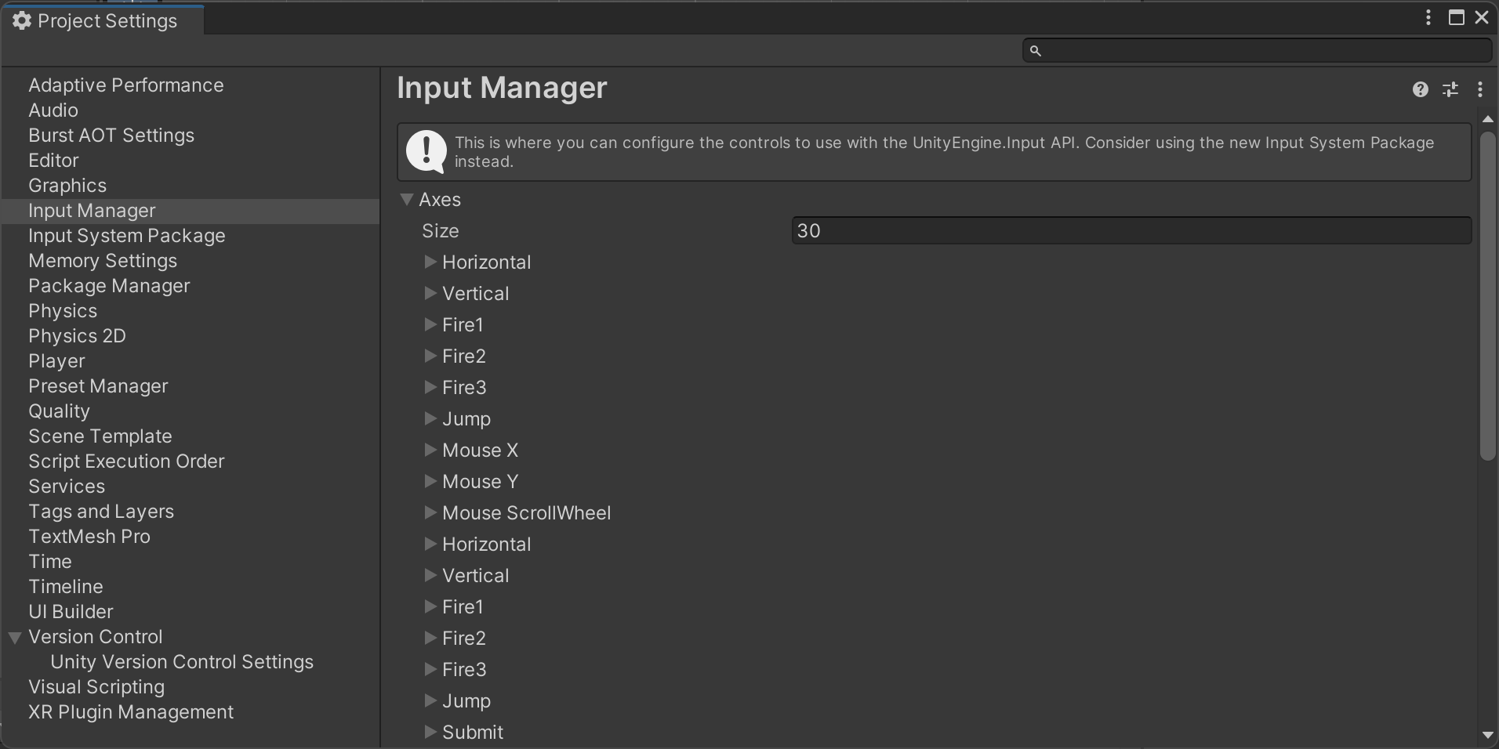Click the scrollbar up arrow

pos(1487,119)
